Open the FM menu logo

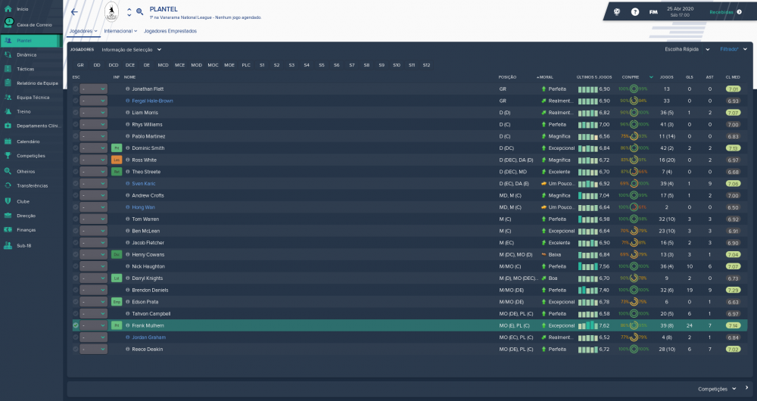pyautogui.click(x=653, y=11)
